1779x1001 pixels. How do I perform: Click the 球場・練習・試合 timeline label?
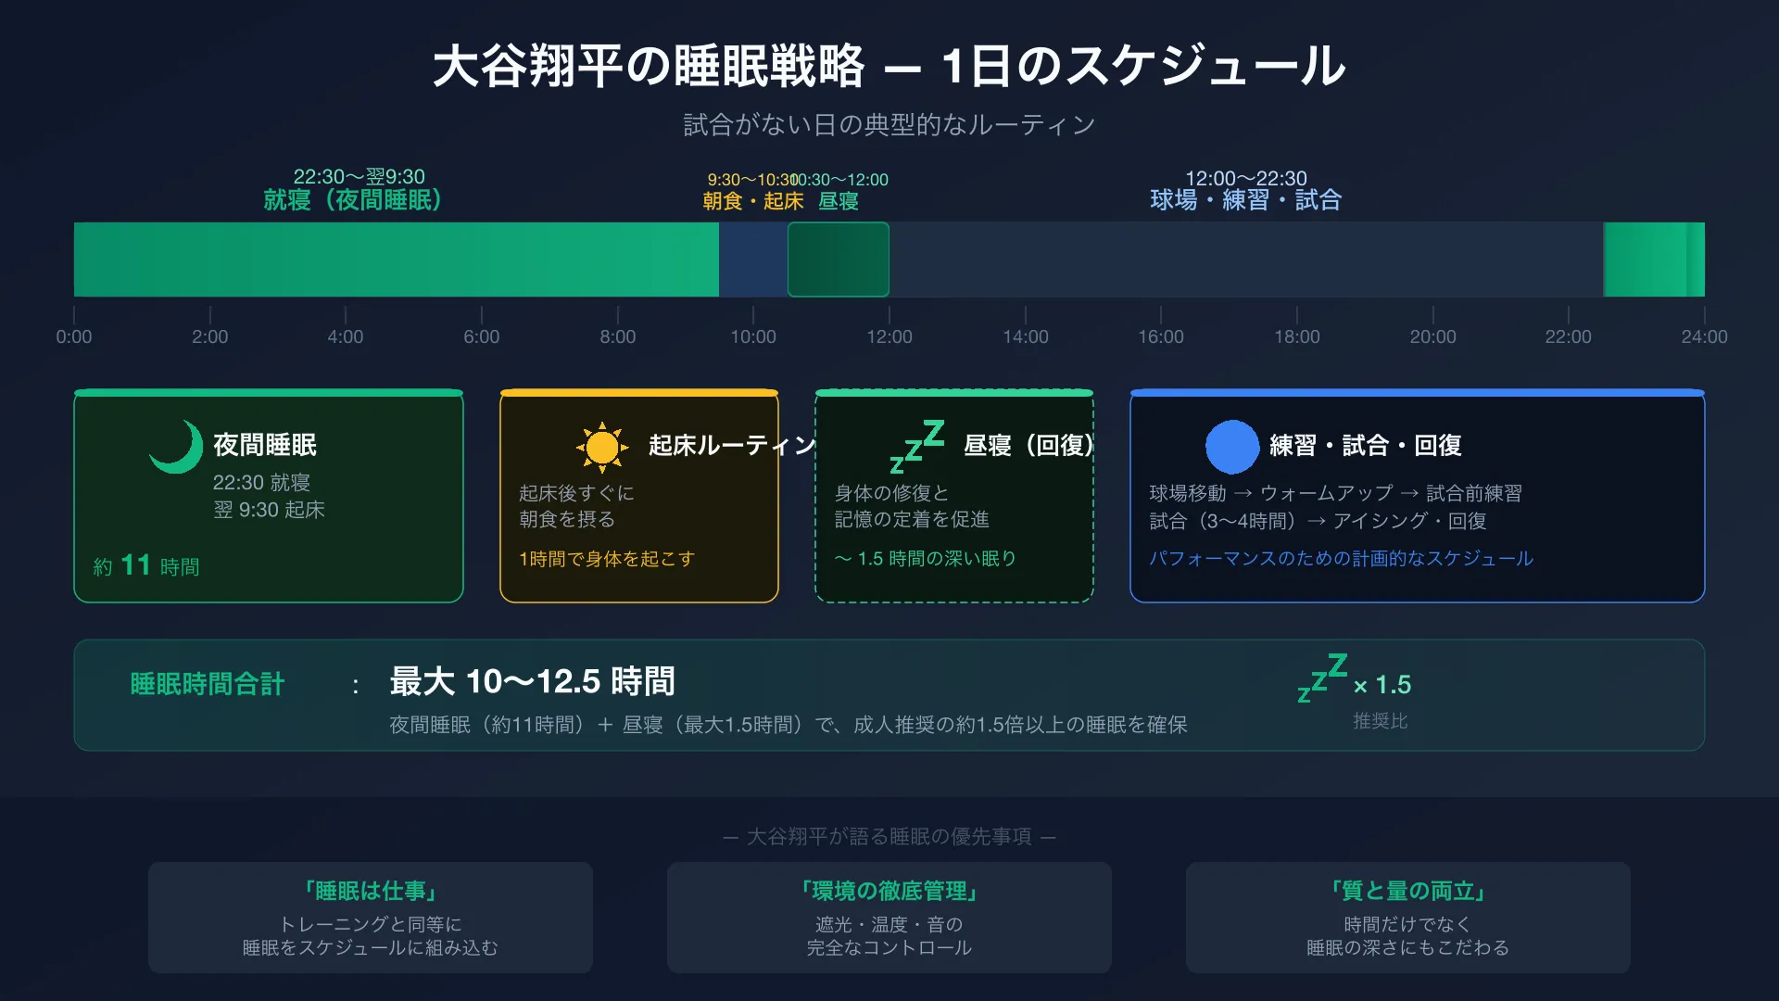pos(1245,200)
